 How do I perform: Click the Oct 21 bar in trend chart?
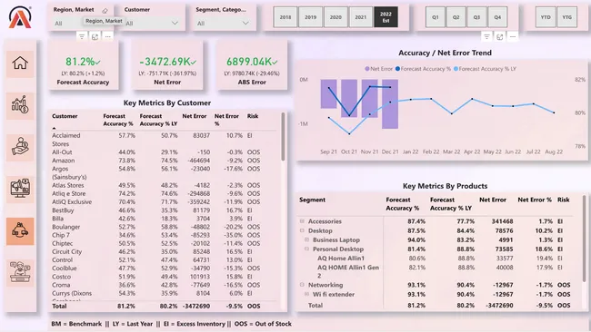click(349, 98)
